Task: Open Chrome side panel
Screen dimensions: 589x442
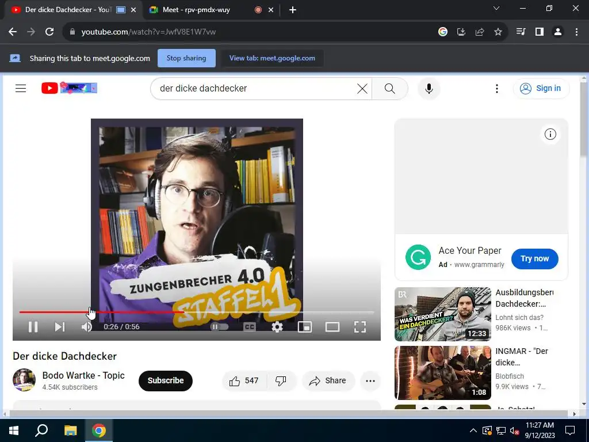Action: pyautogui.click(x=540, y=32)
